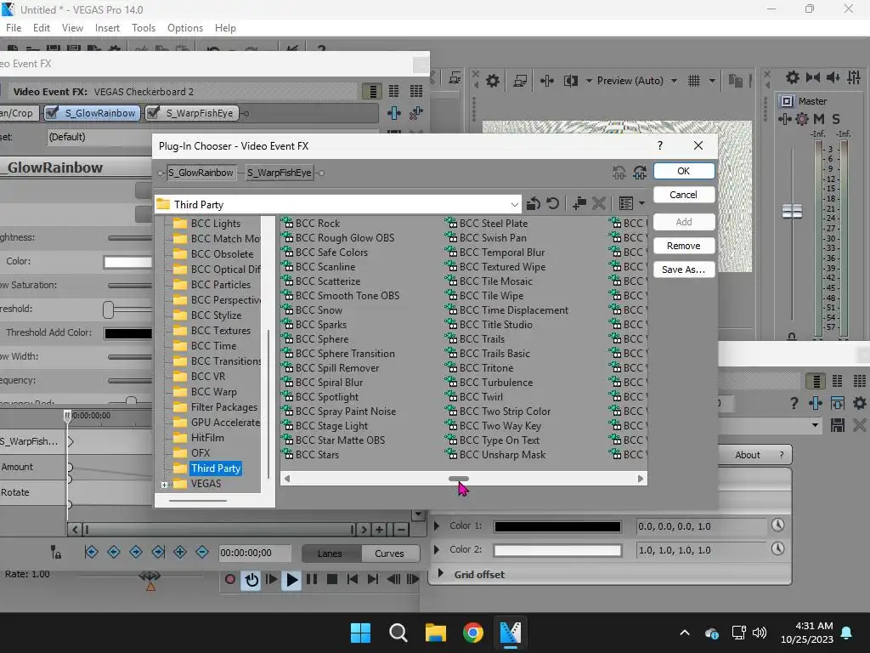This screenshot has height=653, width=870.
Task: Open the View menu
Action: 72,28
